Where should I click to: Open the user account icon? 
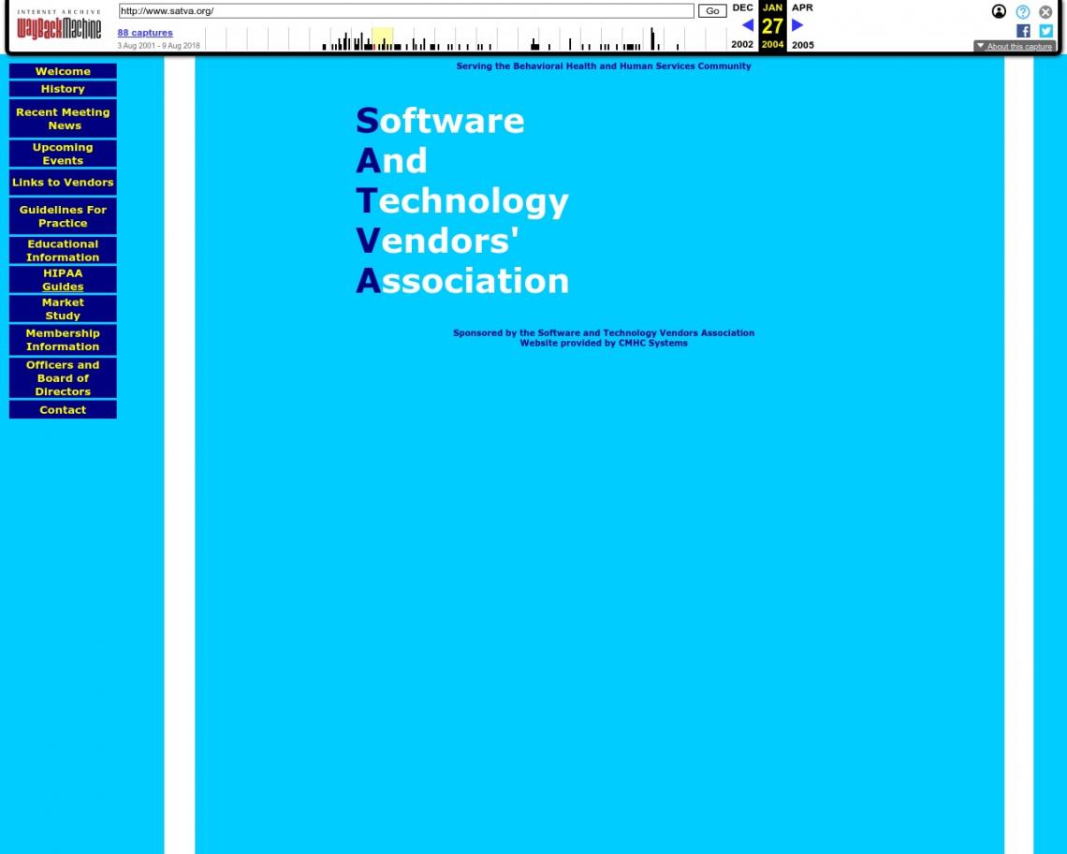(999, 11)
